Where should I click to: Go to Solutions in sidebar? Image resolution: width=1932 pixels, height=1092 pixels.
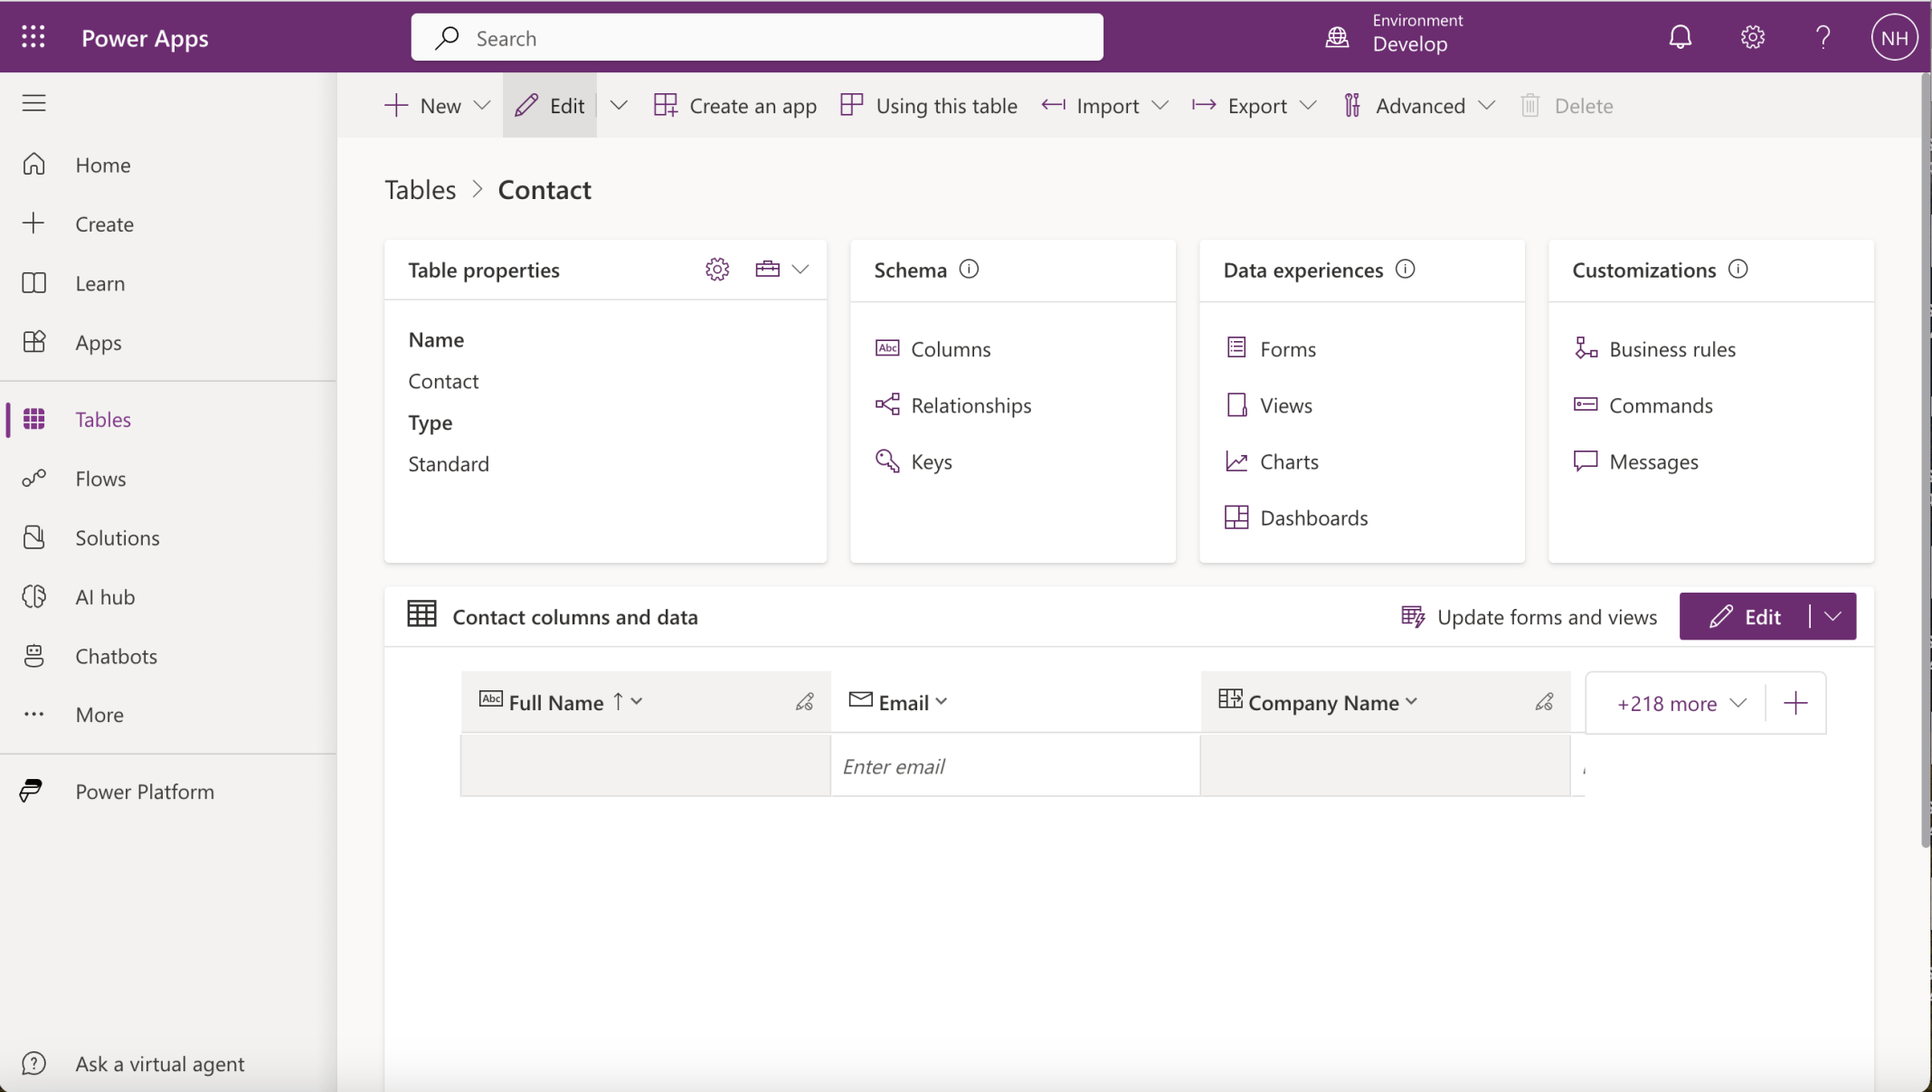pos(117,537)
